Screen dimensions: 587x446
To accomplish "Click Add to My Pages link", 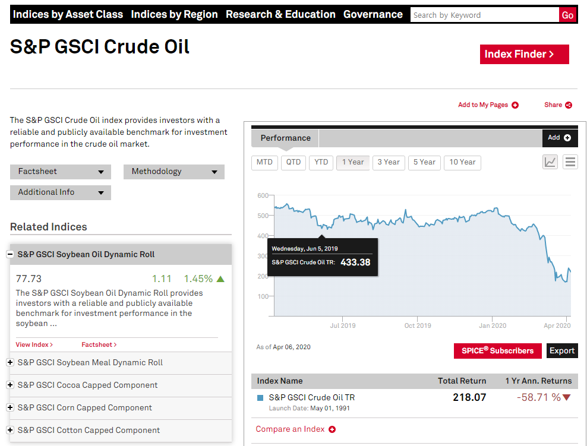I will (x=488, y=105).
